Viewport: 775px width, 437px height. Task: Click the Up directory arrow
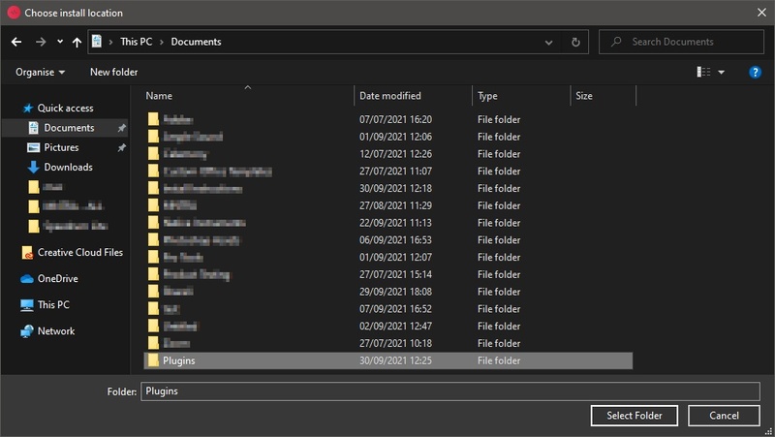coord(77,43)
